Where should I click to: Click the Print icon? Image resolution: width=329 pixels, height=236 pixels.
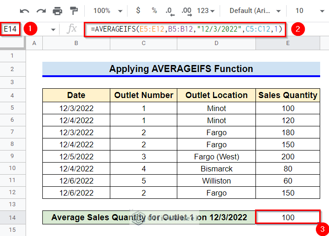[x=57, y=11]
